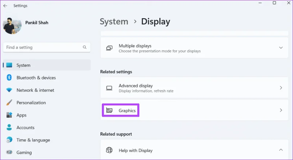Viewport: 293px width, 160px height.
Task: Go back using the Settings back arrow
Action: (x=5, y=6)
